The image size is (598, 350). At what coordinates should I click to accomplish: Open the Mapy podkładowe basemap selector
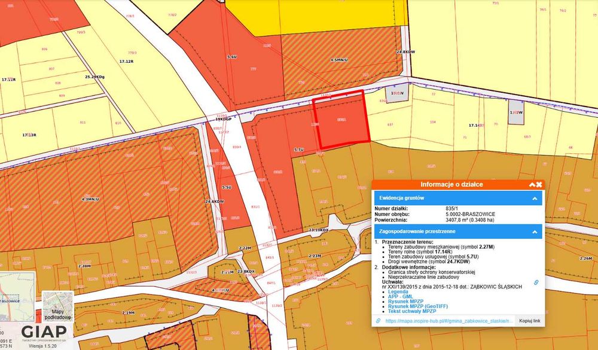[x=57, y=306]
